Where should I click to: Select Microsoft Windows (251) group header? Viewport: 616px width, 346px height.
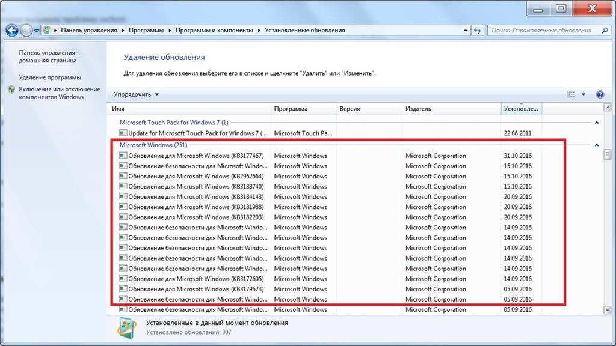coord(153,145)
